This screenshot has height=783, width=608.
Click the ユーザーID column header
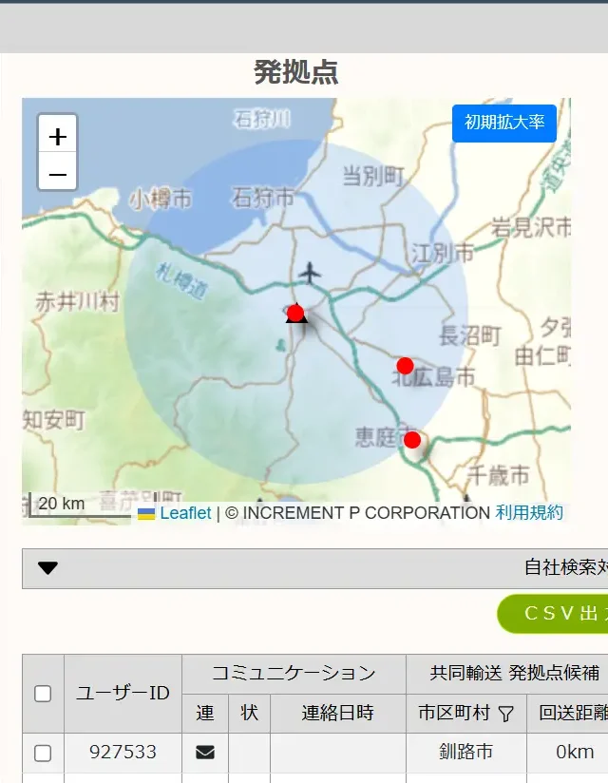123,693
